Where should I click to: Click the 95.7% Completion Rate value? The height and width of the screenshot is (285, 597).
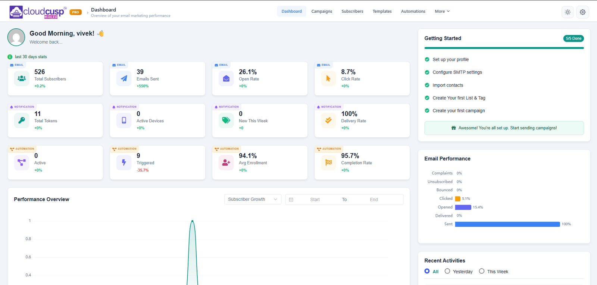coord(350,156)
